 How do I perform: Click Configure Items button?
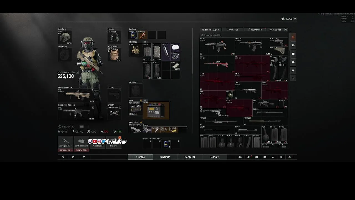coord(81,142)
